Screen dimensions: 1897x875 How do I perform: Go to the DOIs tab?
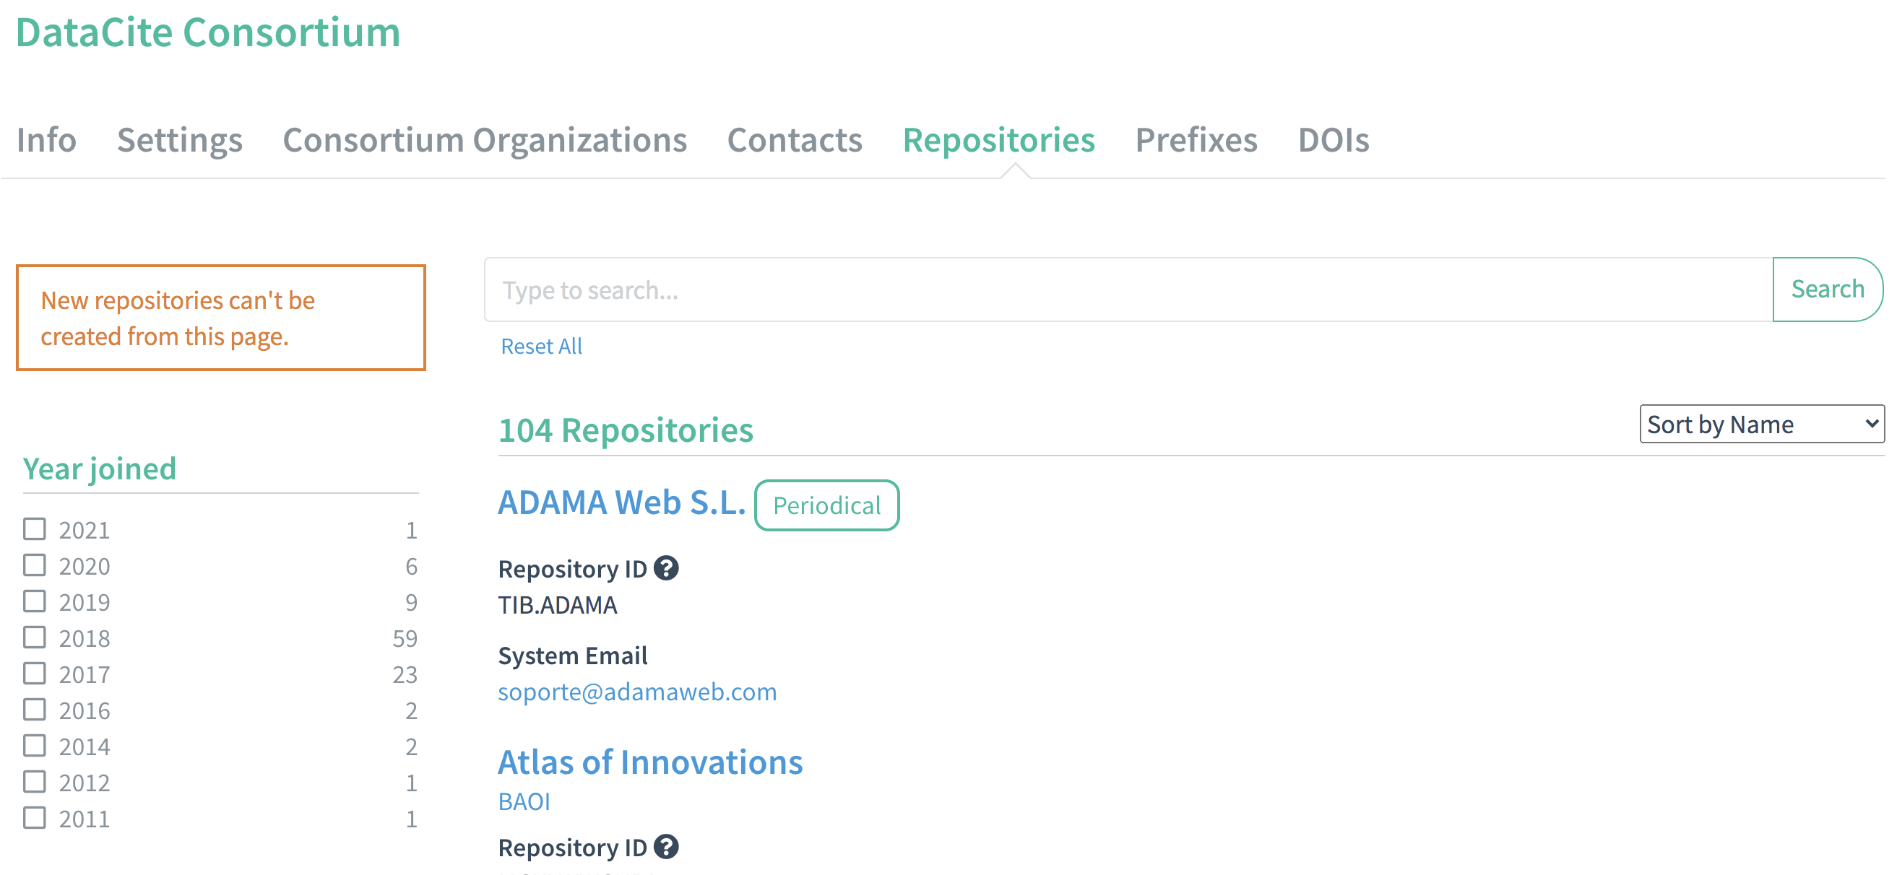click(1333, 140)
